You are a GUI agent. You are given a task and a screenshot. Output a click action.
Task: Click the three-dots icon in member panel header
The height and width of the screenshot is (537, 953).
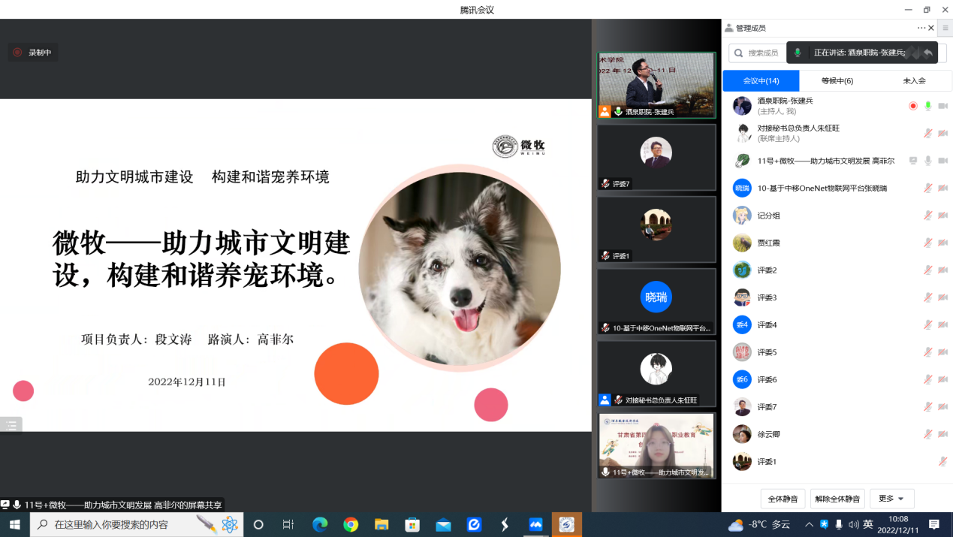click(x=921, y=28)
